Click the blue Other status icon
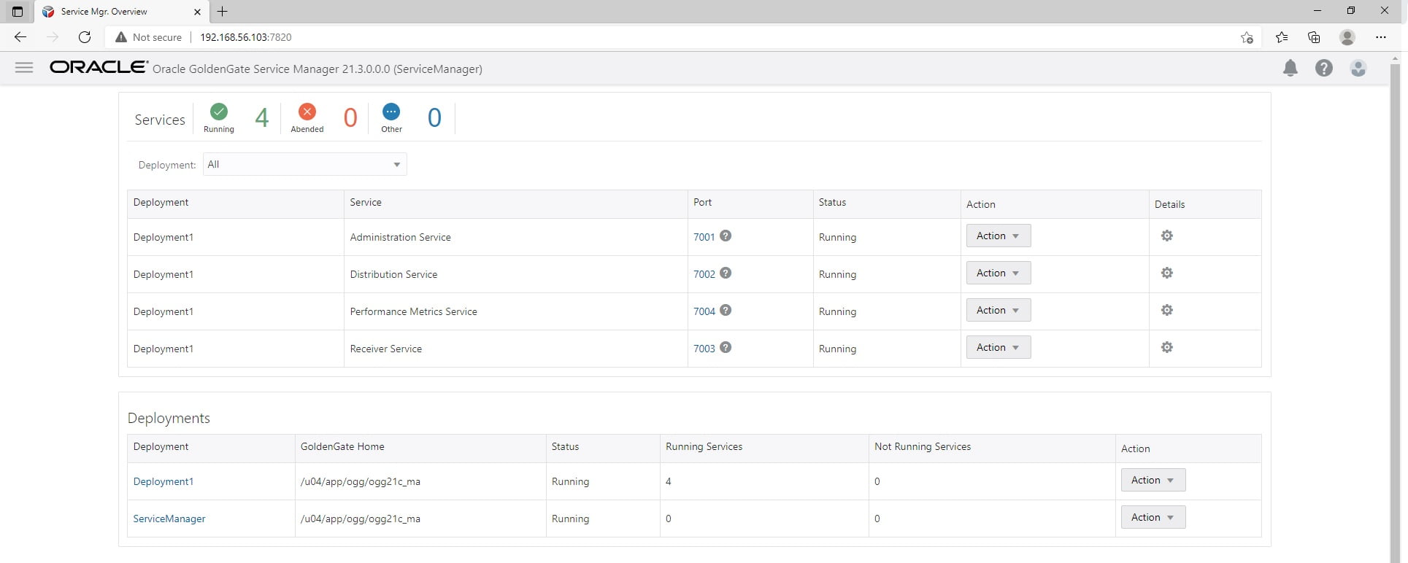This screenshot has width=1408, height=563. 391,112
